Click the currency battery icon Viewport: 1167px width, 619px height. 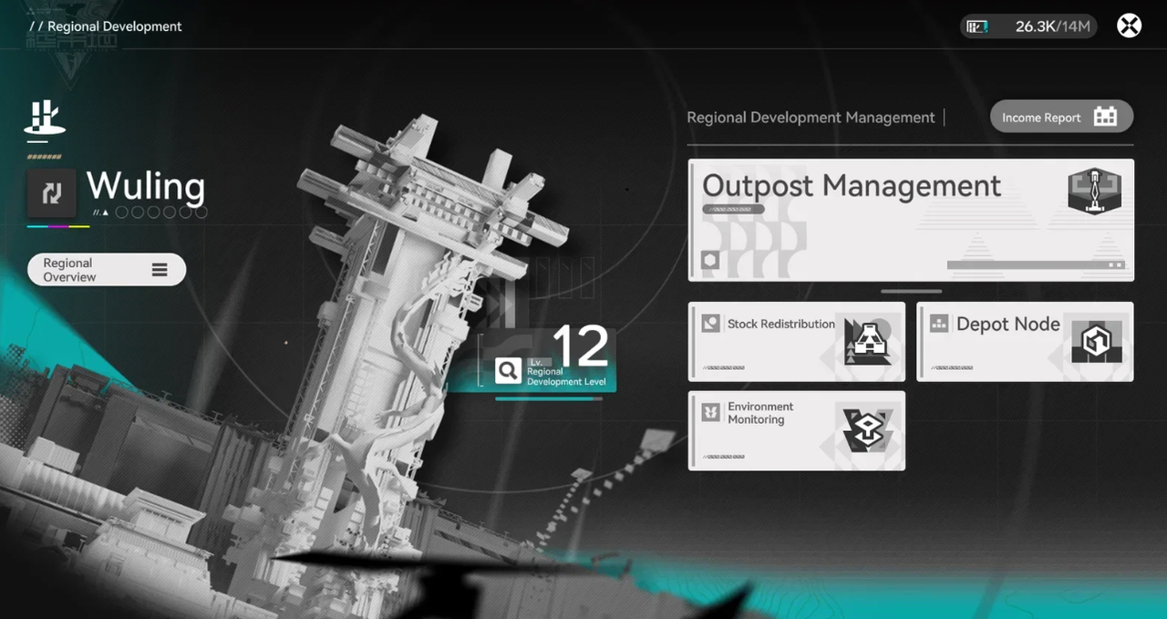(x=977, y=26)
